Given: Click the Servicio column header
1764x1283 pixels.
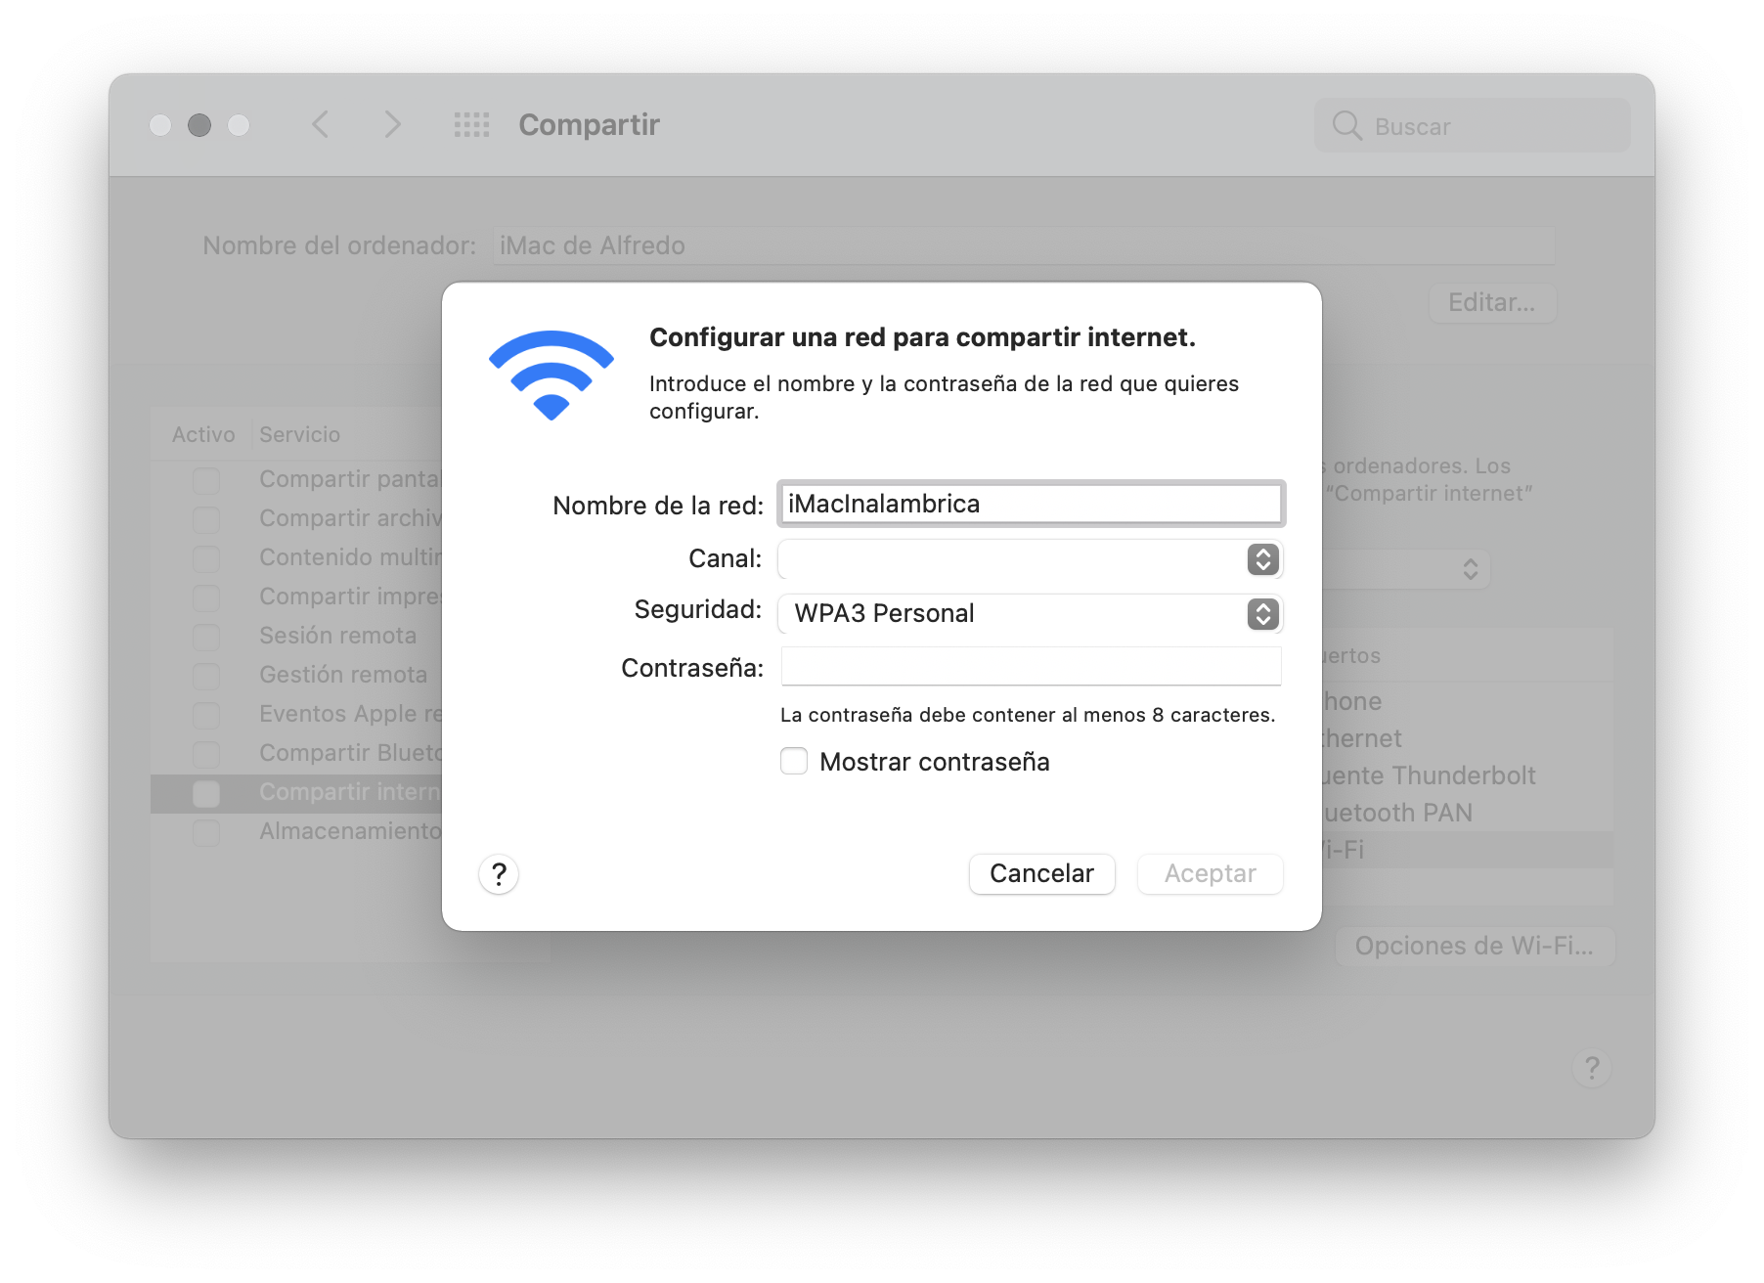Looking at the screenshot, I should coord(299,434).
